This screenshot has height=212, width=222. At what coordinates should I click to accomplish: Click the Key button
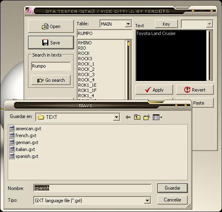(x=166, y=24)
